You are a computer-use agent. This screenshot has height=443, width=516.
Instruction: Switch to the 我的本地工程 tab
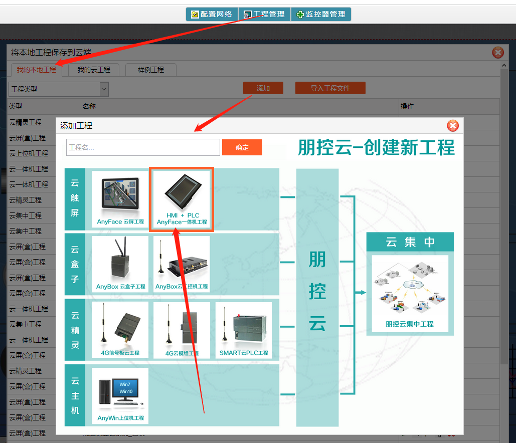36,70
